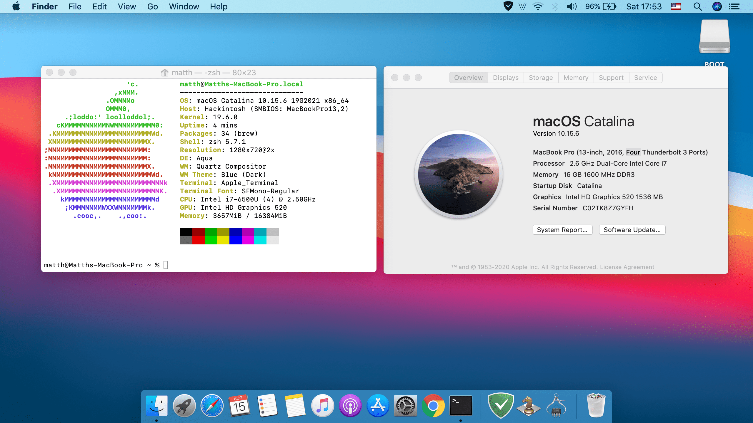Launch Safari from the dock
The height and width of the screenshot is (423, 753).
(212, 406)
